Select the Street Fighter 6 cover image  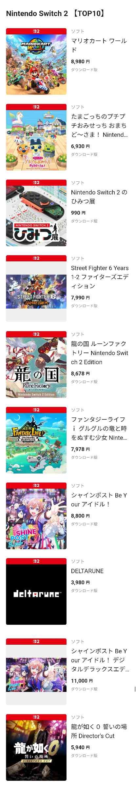point(36,289)
